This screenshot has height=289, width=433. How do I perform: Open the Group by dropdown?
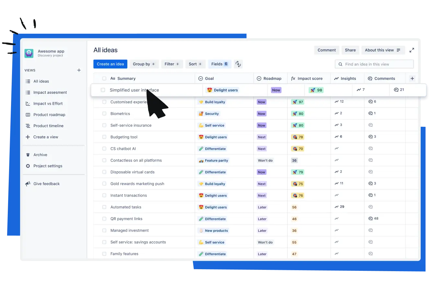point(144,64)
